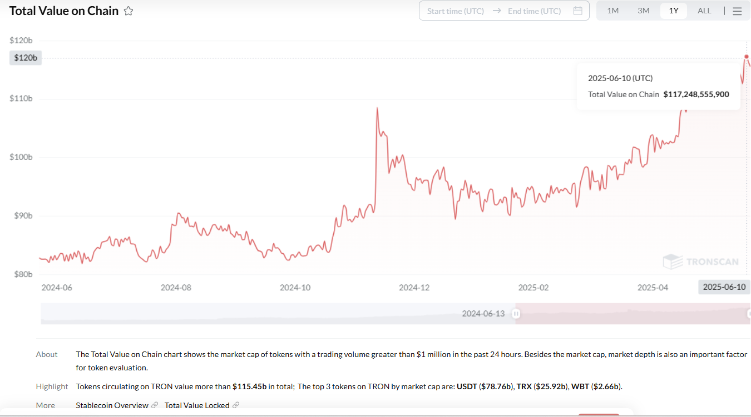Select the 1M time range

pyautogui.click(x=612, y=11)
